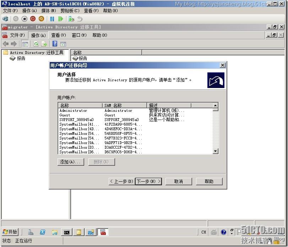Open VM connection 帮助(H) menu
Viewport: 288px width, 247px height.
point(110,11)
